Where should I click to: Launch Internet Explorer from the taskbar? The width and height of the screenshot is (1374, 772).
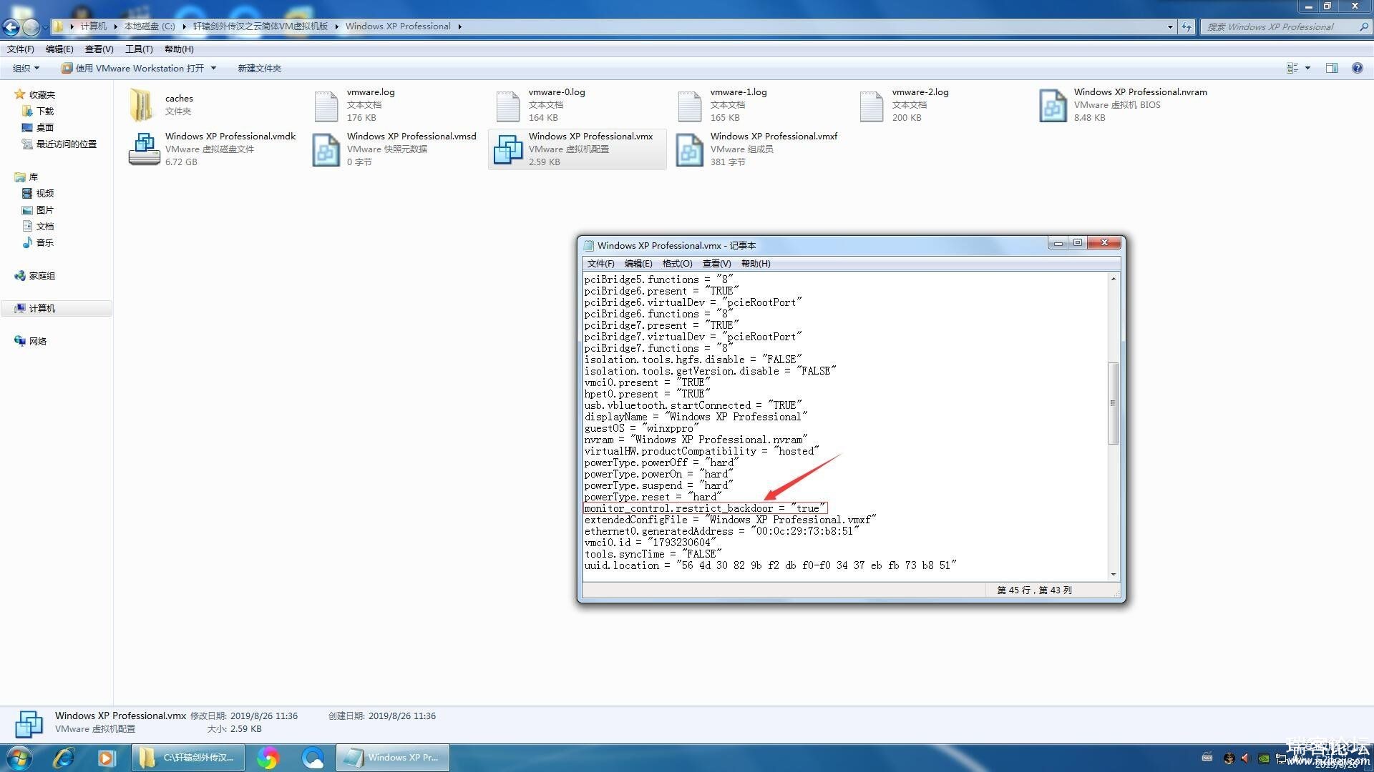pos(64,758)
